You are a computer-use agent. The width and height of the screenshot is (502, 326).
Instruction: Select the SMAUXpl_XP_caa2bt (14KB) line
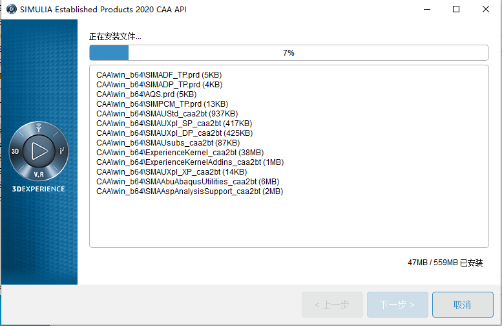click(x=171, y=172)
